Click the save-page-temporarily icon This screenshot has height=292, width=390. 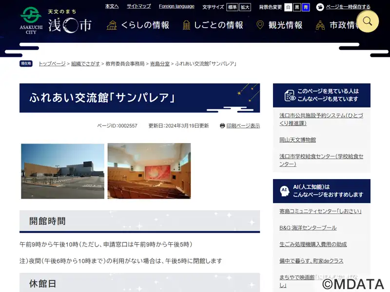click(320, 7)
